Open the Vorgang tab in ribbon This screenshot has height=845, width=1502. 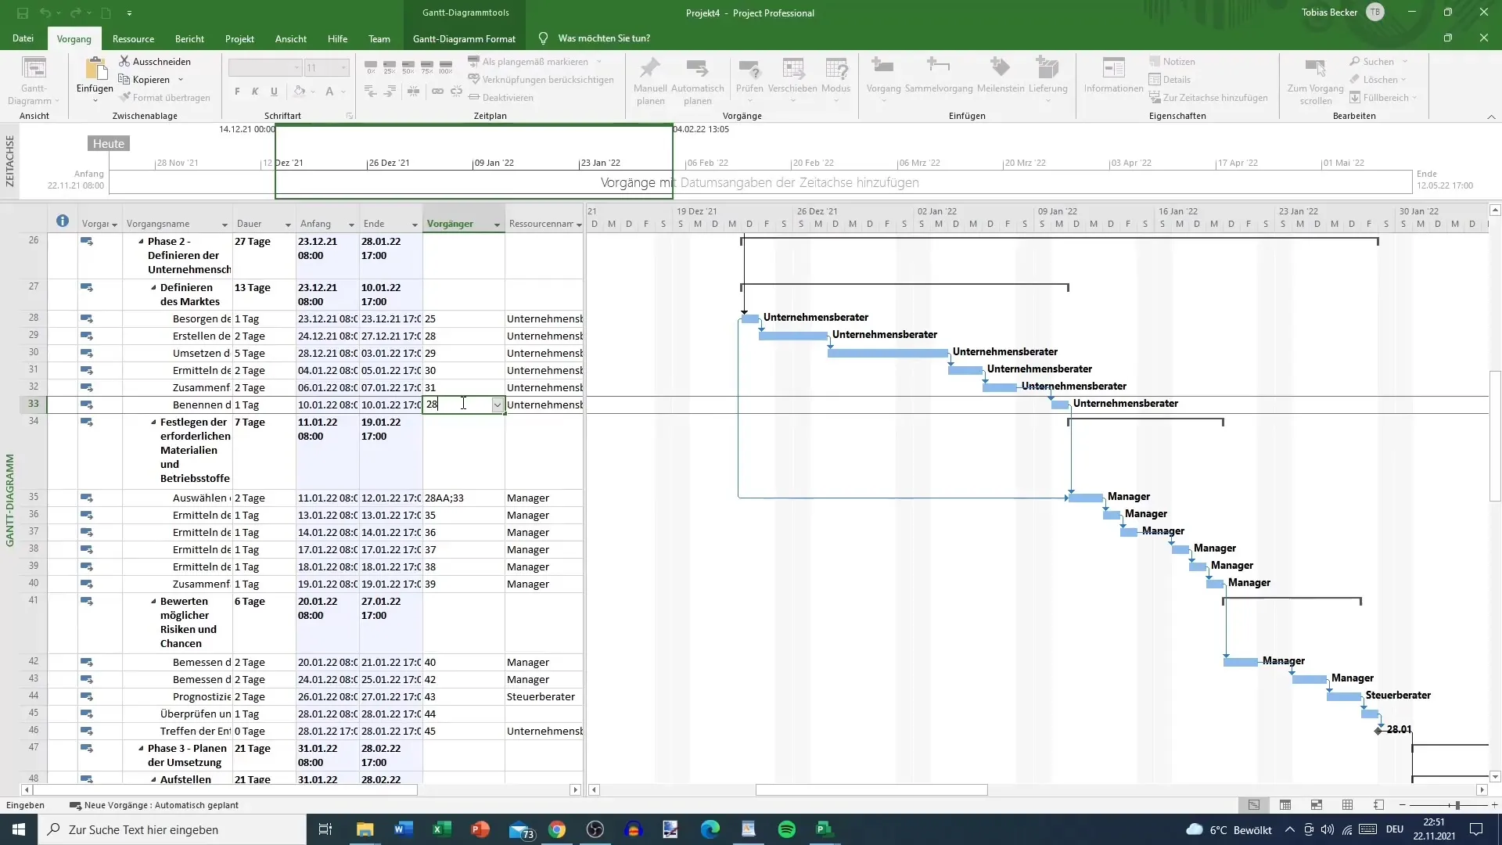(x=74, y=38)
